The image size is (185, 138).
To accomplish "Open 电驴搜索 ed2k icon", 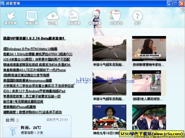I will [74, 16].
